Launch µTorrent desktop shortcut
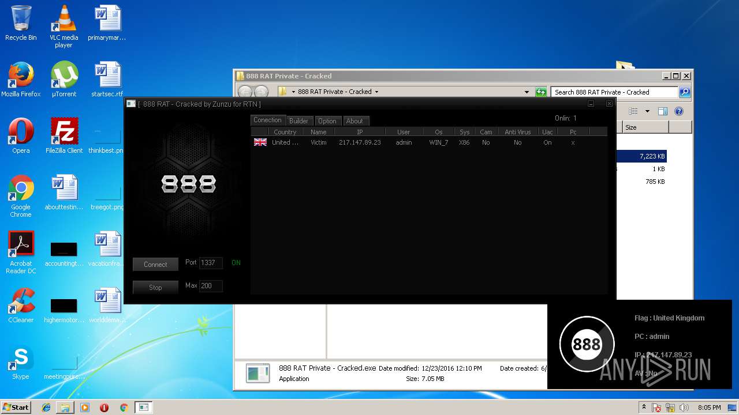The height and width of the screenshot is (415, 739). tap(64, 80)
